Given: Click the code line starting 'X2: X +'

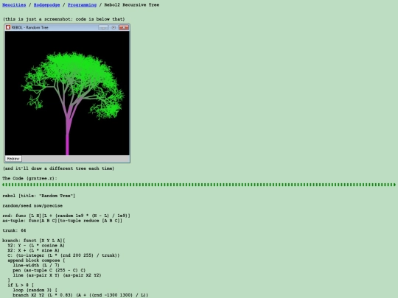Looking at the screenshot, I should [x=33, y=250].
